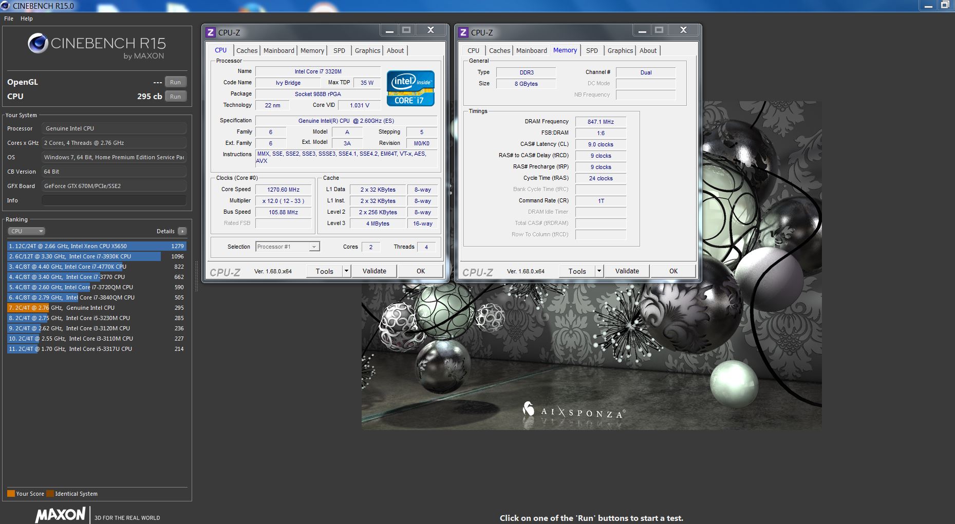Click the orange Your Score legend swatch
This screenshot has height=524, width=955.
[11, 494]
